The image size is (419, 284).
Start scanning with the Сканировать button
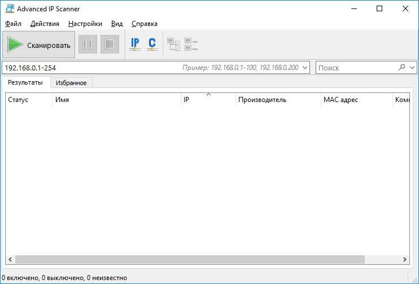(x=39, y=45)
